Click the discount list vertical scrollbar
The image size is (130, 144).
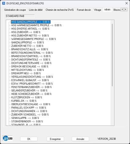point(112,55)
